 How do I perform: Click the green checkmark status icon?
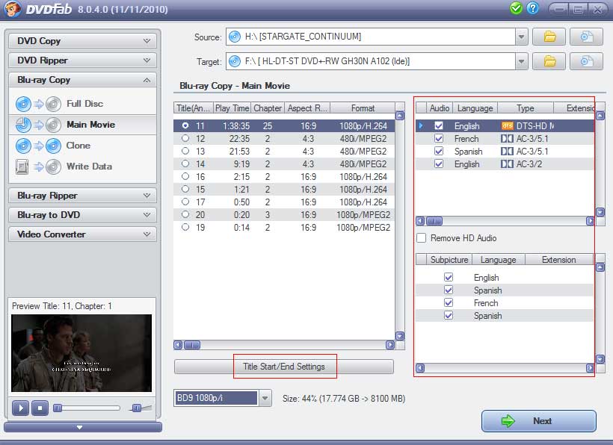516,8
